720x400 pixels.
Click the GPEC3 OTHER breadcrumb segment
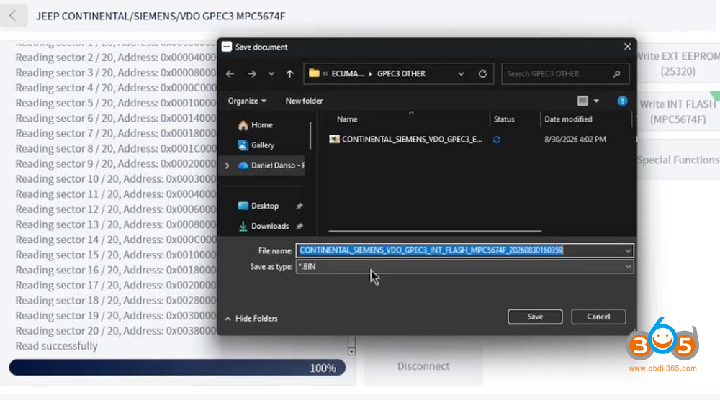click(x=401, y=74)
